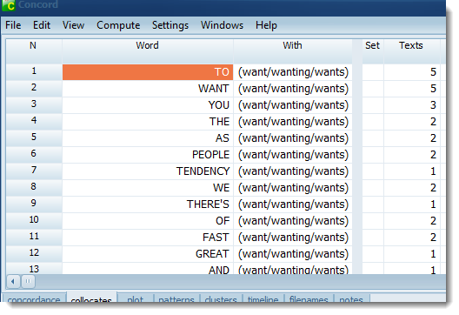Image resolution: width=459 pixels, height=315 pixels.
Task: Select the THERE'S word cell
Action: click(x=148, y=204)
